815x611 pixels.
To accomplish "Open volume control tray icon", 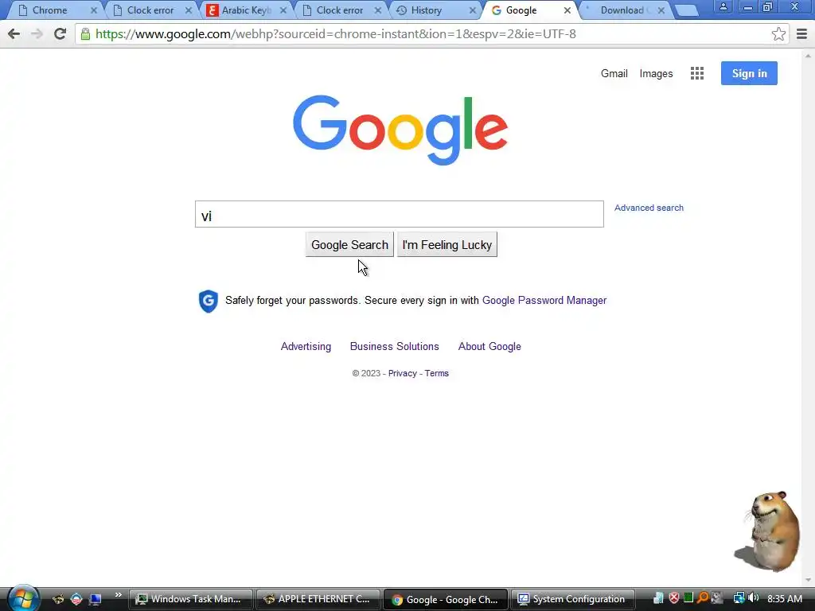I will click(x=753, y=598).
